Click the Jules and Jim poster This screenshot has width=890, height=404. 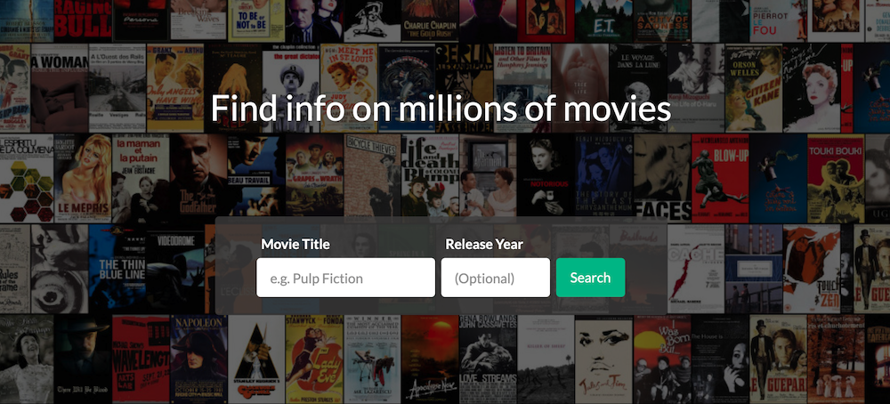pos(604,360)
